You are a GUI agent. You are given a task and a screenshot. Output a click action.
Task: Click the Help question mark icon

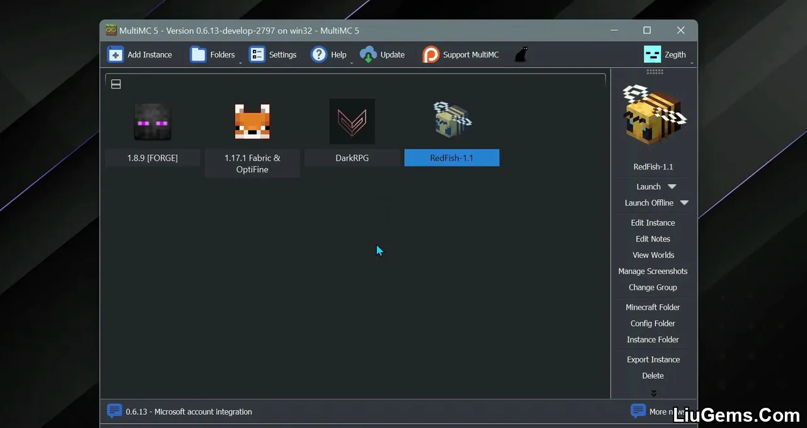[x=319, y=55]
